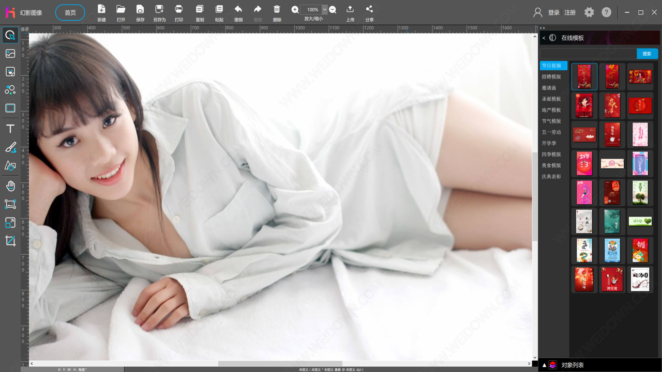The image size is (662, 372).
Task: Click the zoom out magnifier
Action: pyautogui.click(x=333, y=9)
